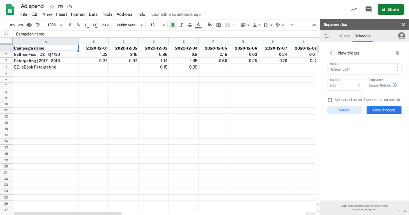This screenshot has height=215, width=409.
Task: Select the paint format tool
Action: [37, 25]
